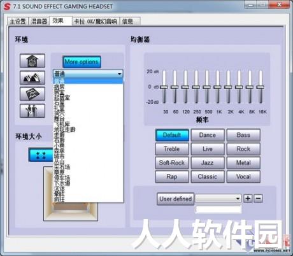Click the More options button

point(82,62)
